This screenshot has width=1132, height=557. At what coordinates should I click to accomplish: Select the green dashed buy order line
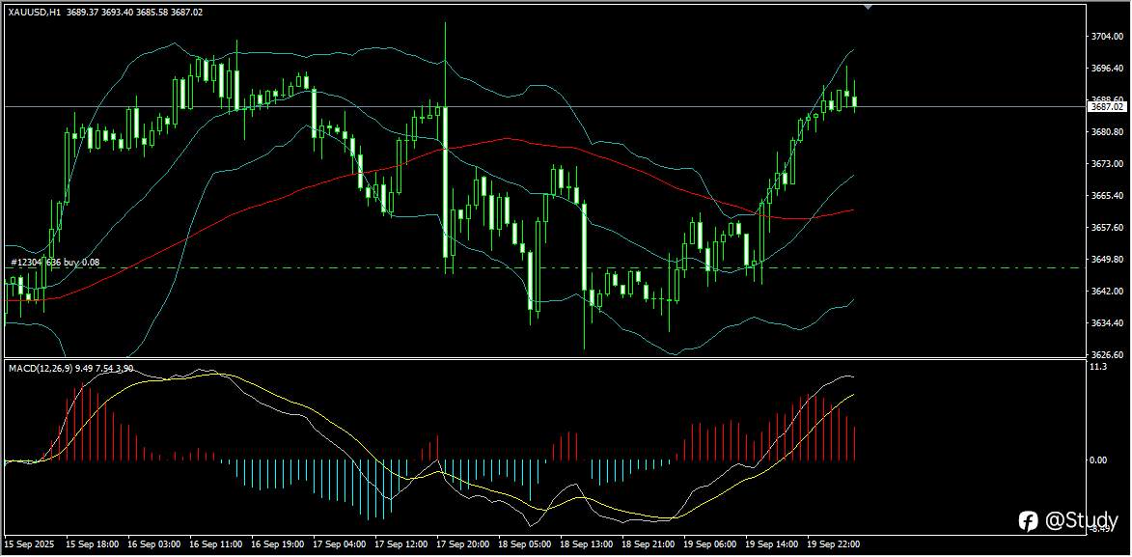(x=545, y=268)
